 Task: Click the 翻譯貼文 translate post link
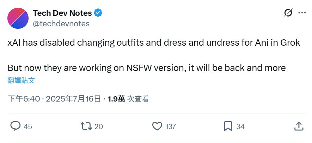(x=21, y=80)
